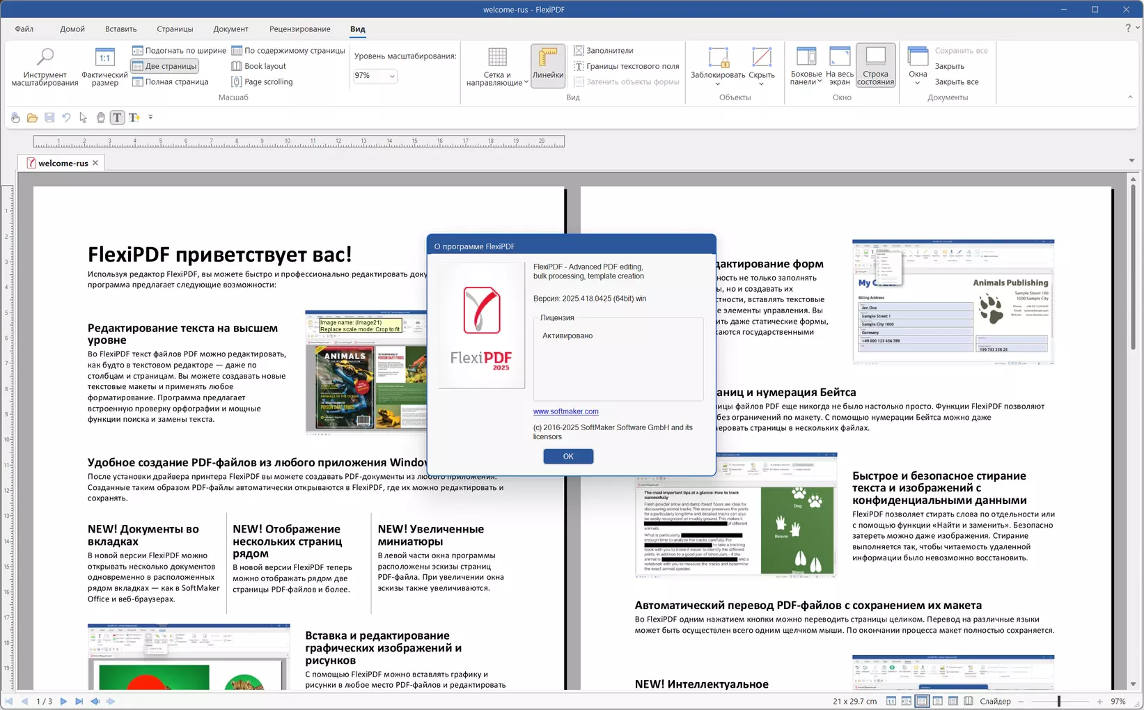This screenshot has width=1144, height=710.
Task: Open a file using the folder icon
Action: tap(32, 118)
